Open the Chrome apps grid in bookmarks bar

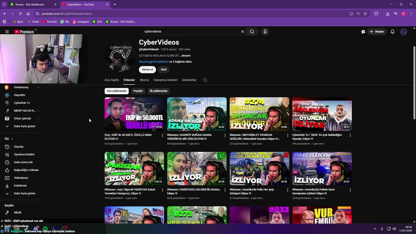pos(4,22)
